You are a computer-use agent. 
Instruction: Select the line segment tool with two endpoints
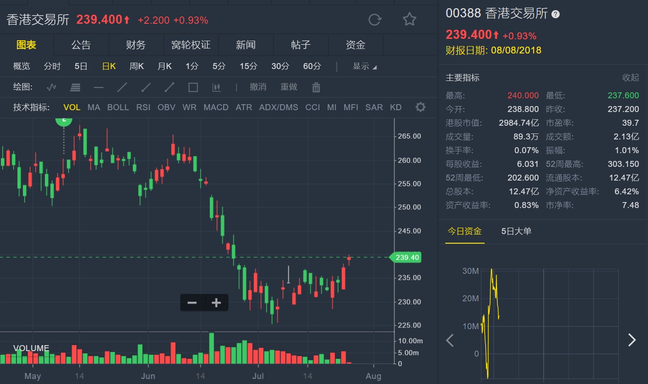point(169,87)
